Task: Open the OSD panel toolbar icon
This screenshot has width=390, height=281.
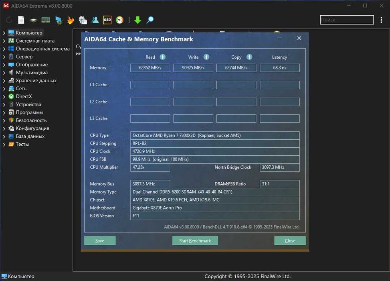Action: click(x=107, y=20)
